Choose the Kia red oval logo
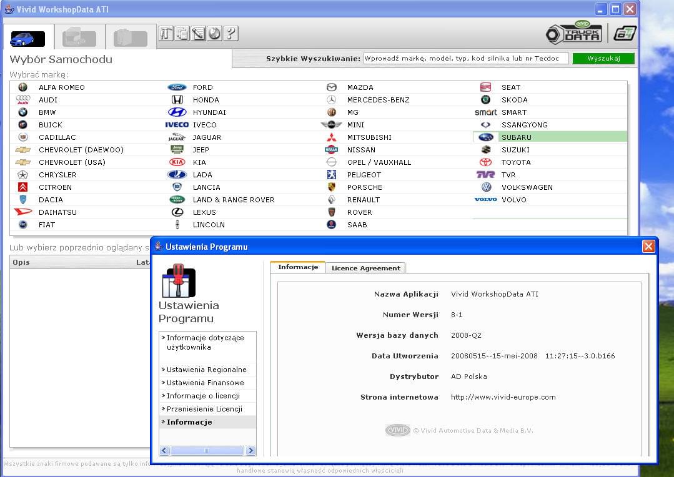Viewport: 674px width, 477px height. click(177, 162)
